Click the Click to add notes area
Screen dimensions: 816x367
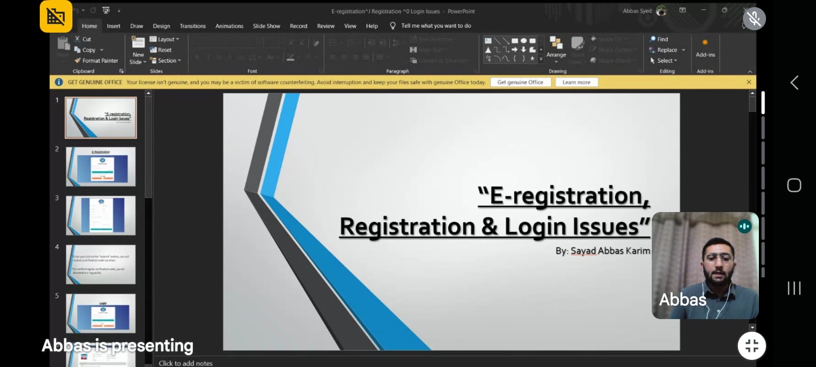[186, 363]
